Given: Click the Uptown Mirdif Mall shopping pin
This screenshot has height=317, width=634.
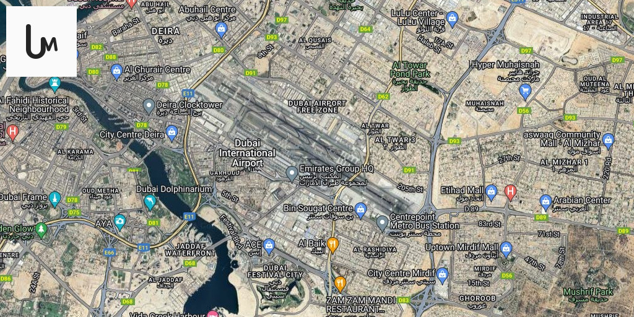Looking at the screenshot, I should tap(506, 250).
